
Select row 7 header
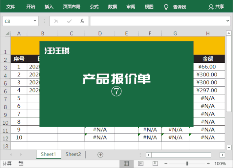pyautogui.click(x=5, y=99)
